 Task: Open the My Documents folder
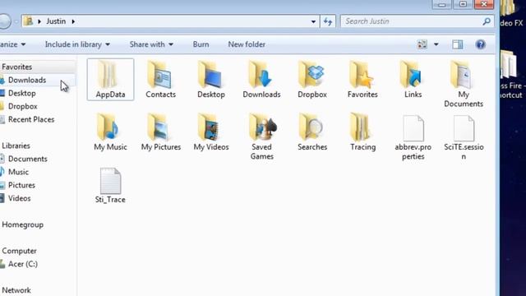[464, 84]
